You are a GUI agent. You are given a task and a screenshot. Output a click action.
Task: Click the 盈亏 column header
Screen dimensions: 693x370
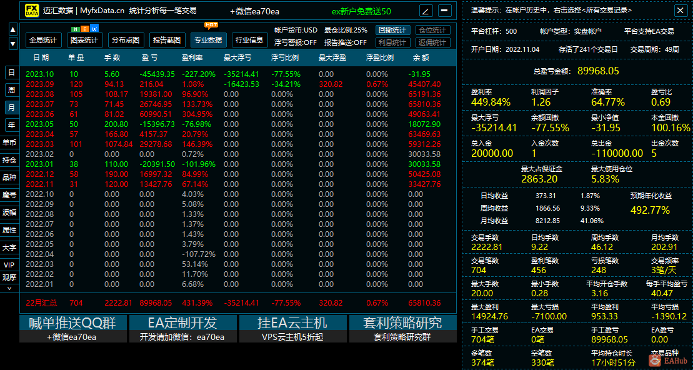(149, 58)
